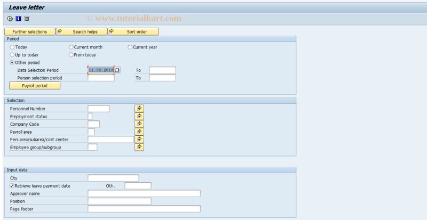Open multiple selection for Pers.area/subarea/cost center

tap(139, 139)
